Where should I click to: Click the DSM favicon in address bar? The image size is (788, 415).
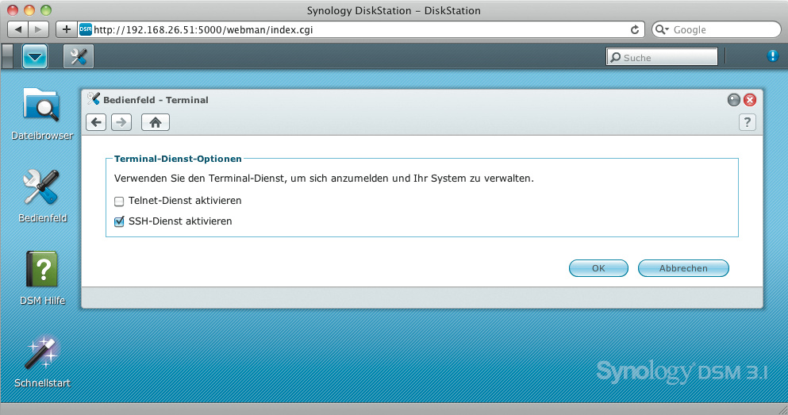(x=86, y=29)
